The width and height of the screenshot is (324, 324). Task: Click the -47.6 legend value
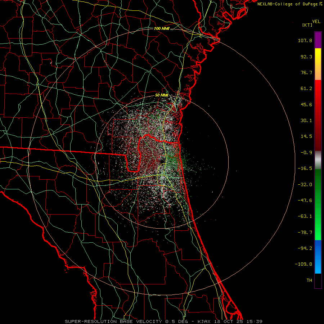pyautogui.click(x=305, y=201)
